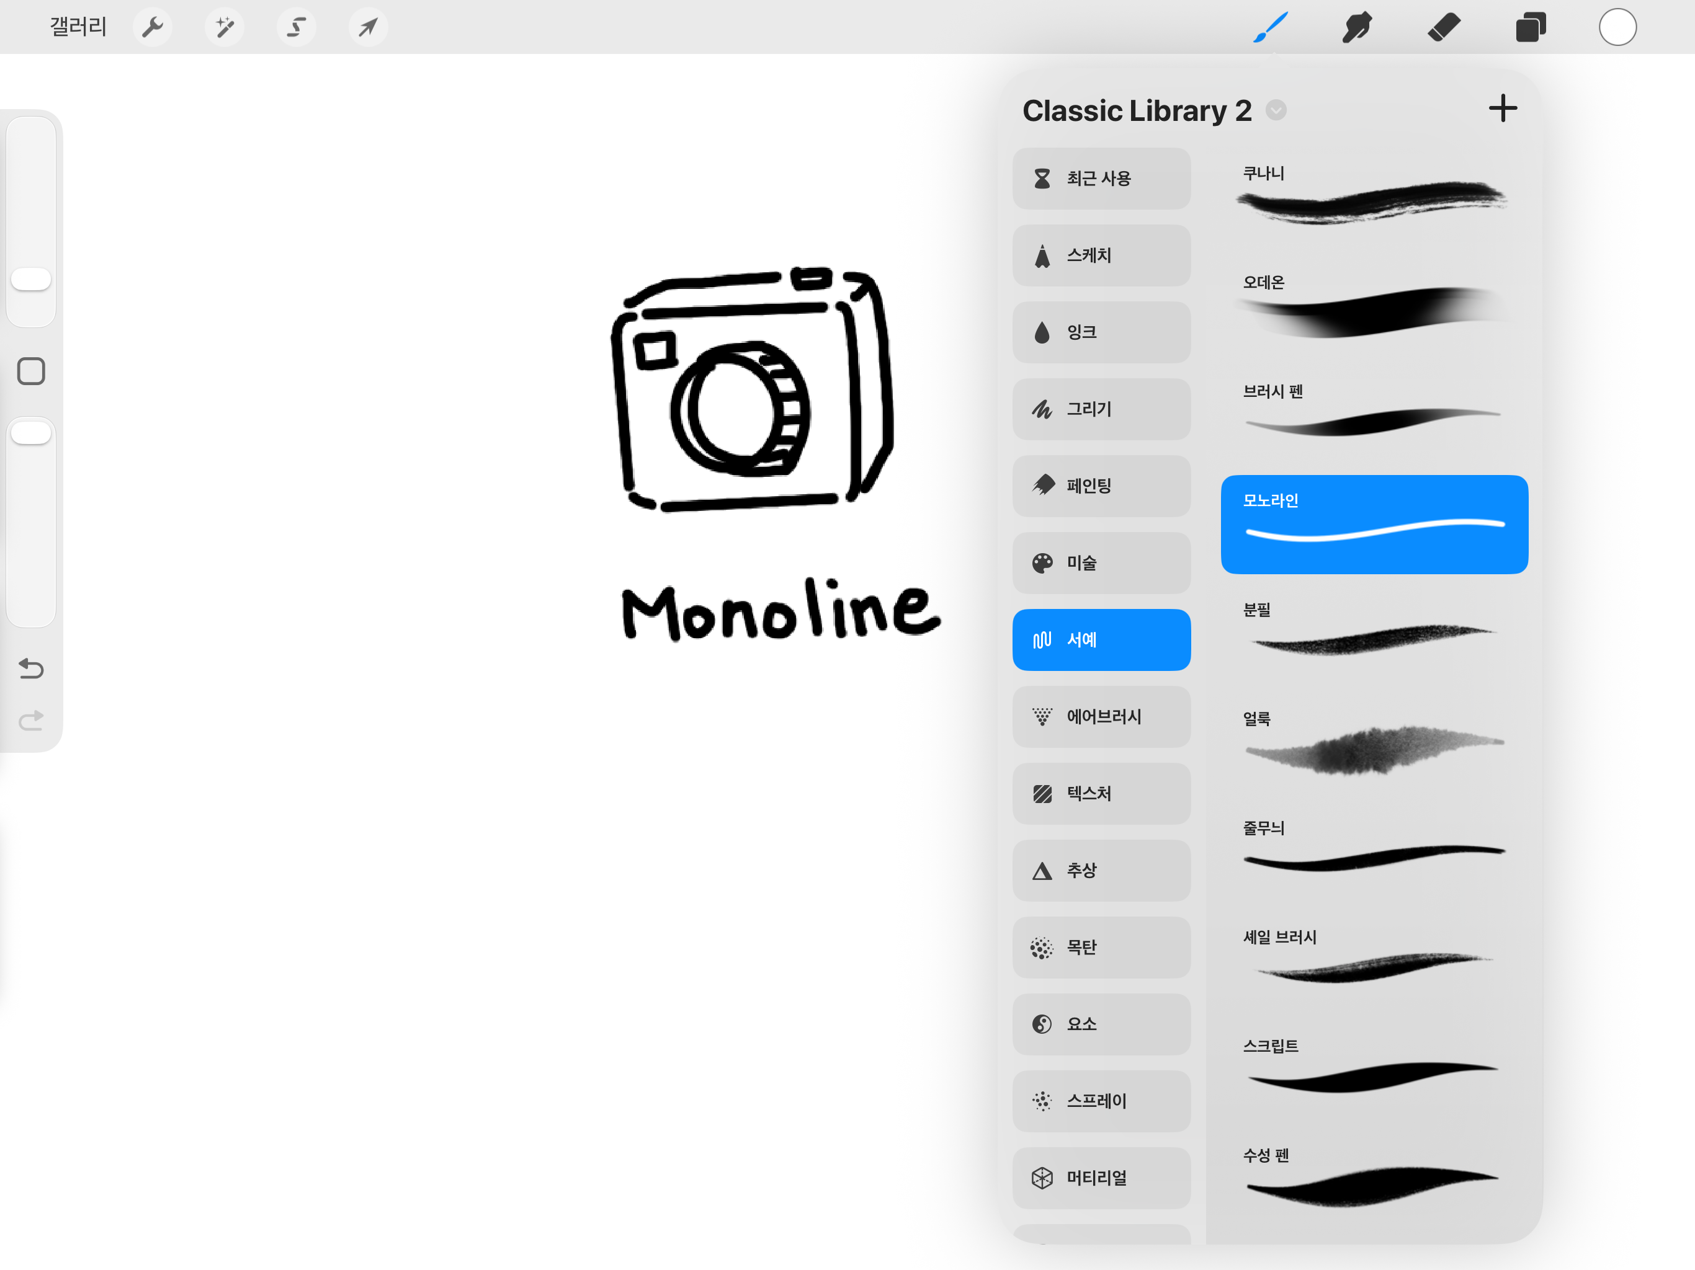1695x1270 pixels.
Task: Switch to the 에어브러시 brush category
Action: [1101, 717]
